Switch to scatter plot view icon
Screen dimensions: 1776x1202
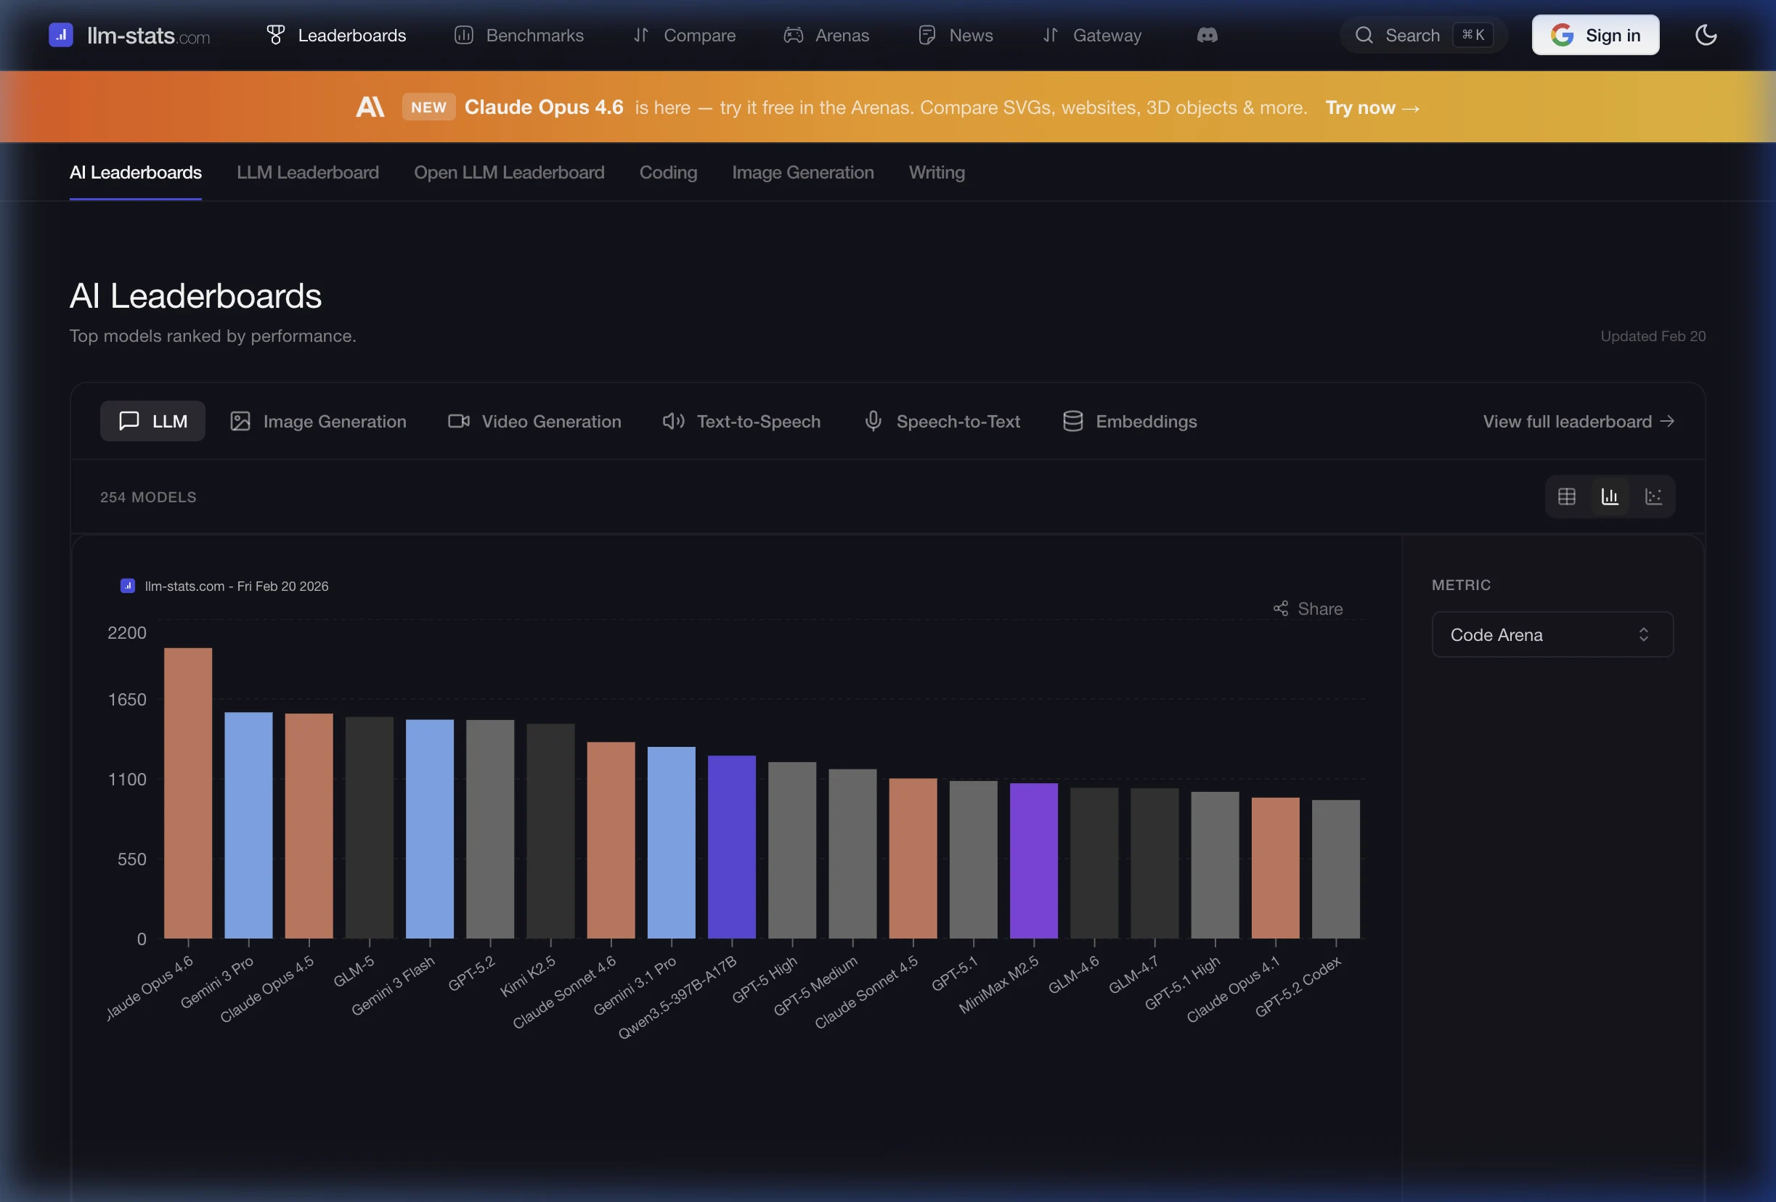click(x=1654, y=496)
